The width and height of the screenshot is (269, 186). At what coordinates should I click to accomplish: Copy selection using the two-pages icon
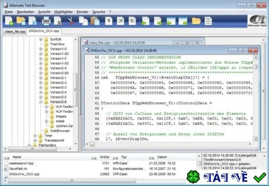[83, 21]
